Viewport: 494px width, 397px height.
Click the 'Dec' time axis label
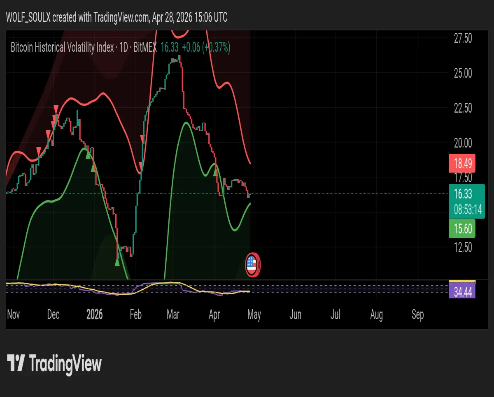[53, 315]
